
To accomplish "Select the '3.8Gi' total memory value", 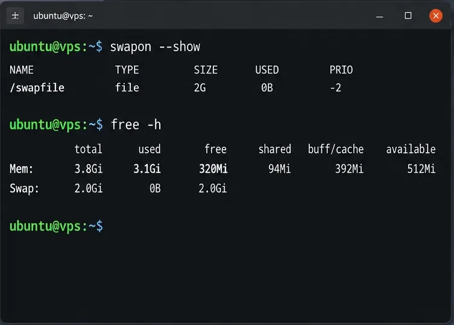I will 89,169.
